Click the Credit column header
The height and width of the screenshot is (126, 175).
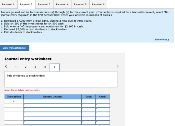tap(103, 97)
